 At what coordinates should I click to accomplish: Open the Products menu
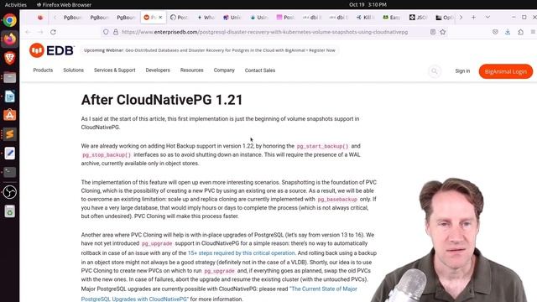[43, 70]
